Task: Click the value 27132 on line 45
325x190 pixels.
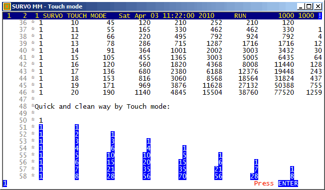Action: click(248, 85)
